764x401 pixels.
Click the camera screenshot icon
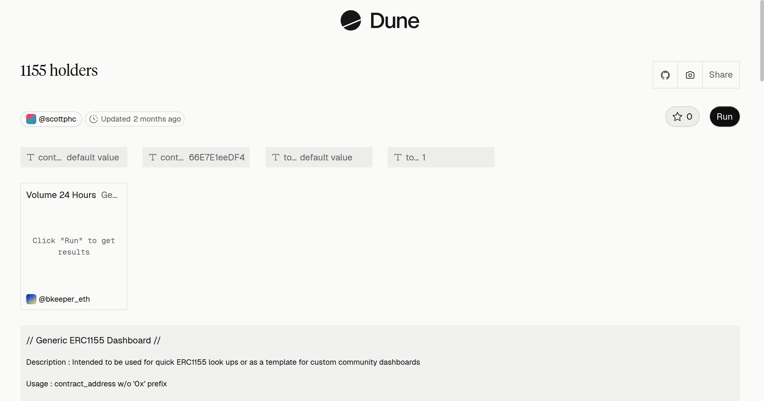690,75
